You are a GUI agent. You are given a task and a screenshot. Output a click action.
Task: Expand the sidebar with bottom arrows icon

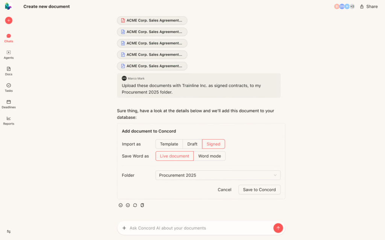(x=9, y=232)
